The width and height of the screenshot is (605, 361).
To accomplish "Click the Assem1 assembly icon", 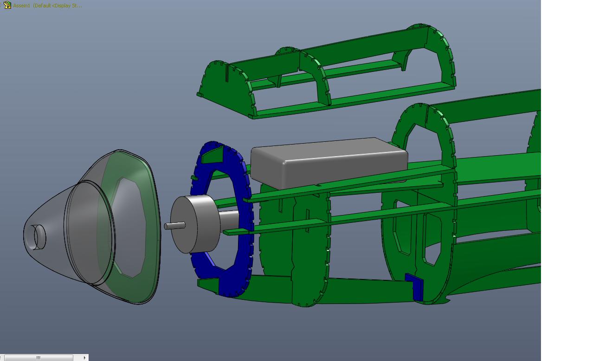I will click(7, 6).
